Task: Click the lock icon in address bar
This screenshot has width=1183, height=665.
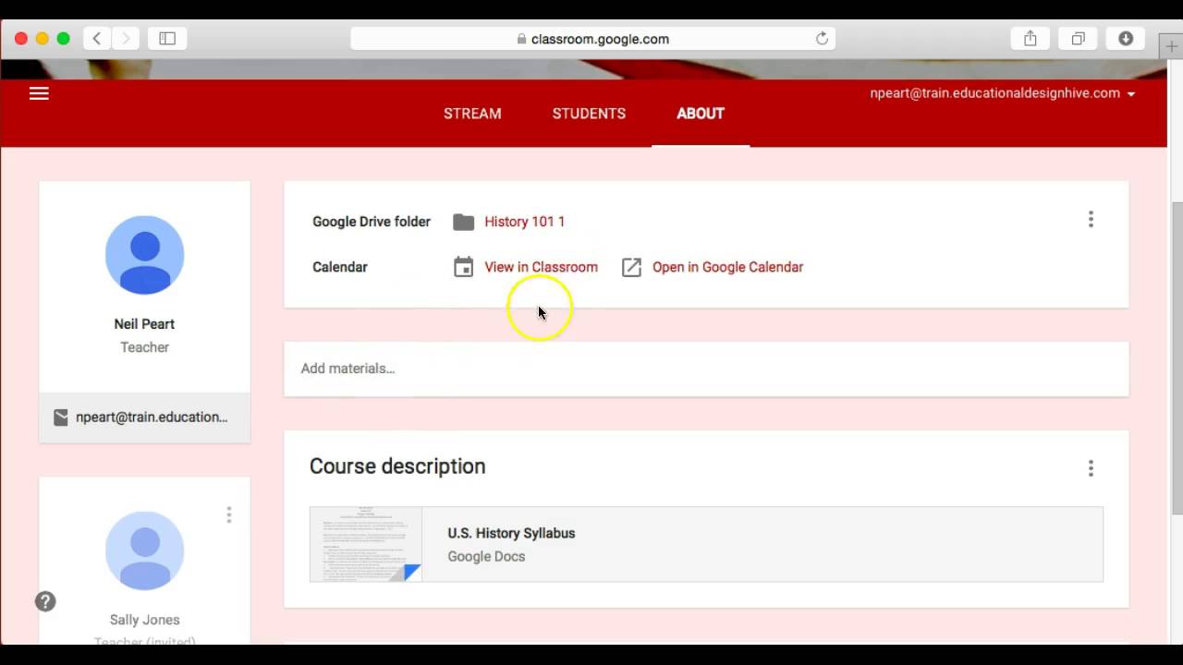Action: (x=521, y=39)
